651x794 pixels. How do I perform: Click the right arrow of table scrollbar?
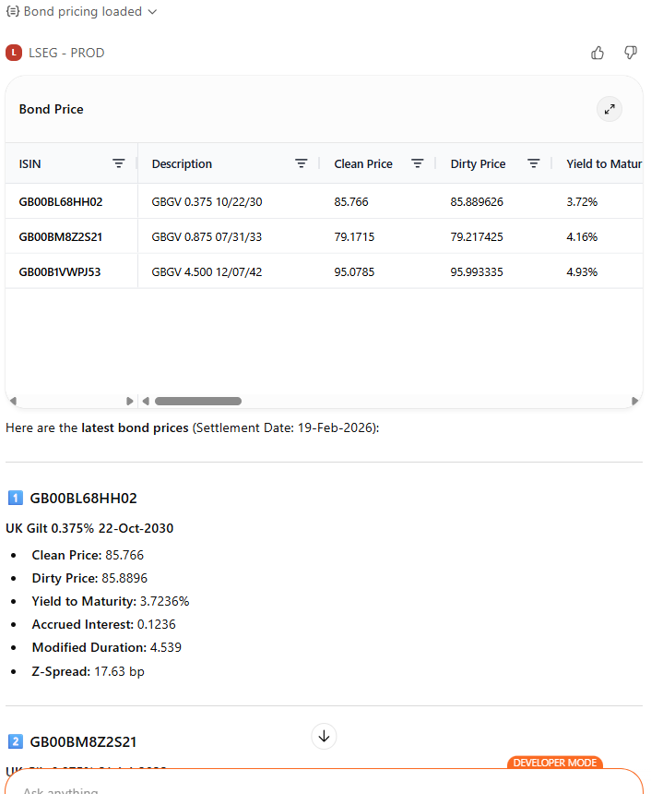634,401
